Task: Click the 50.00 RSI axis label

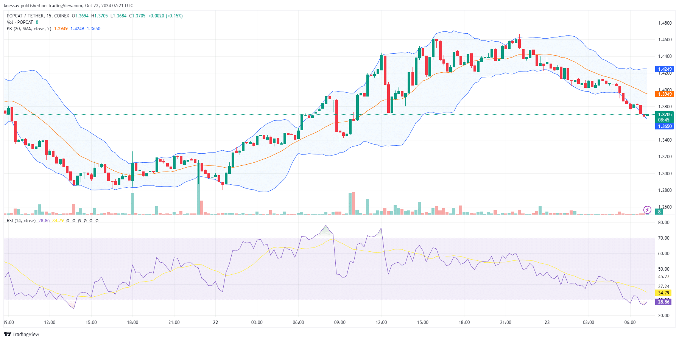Action: [x=663, y=269]
